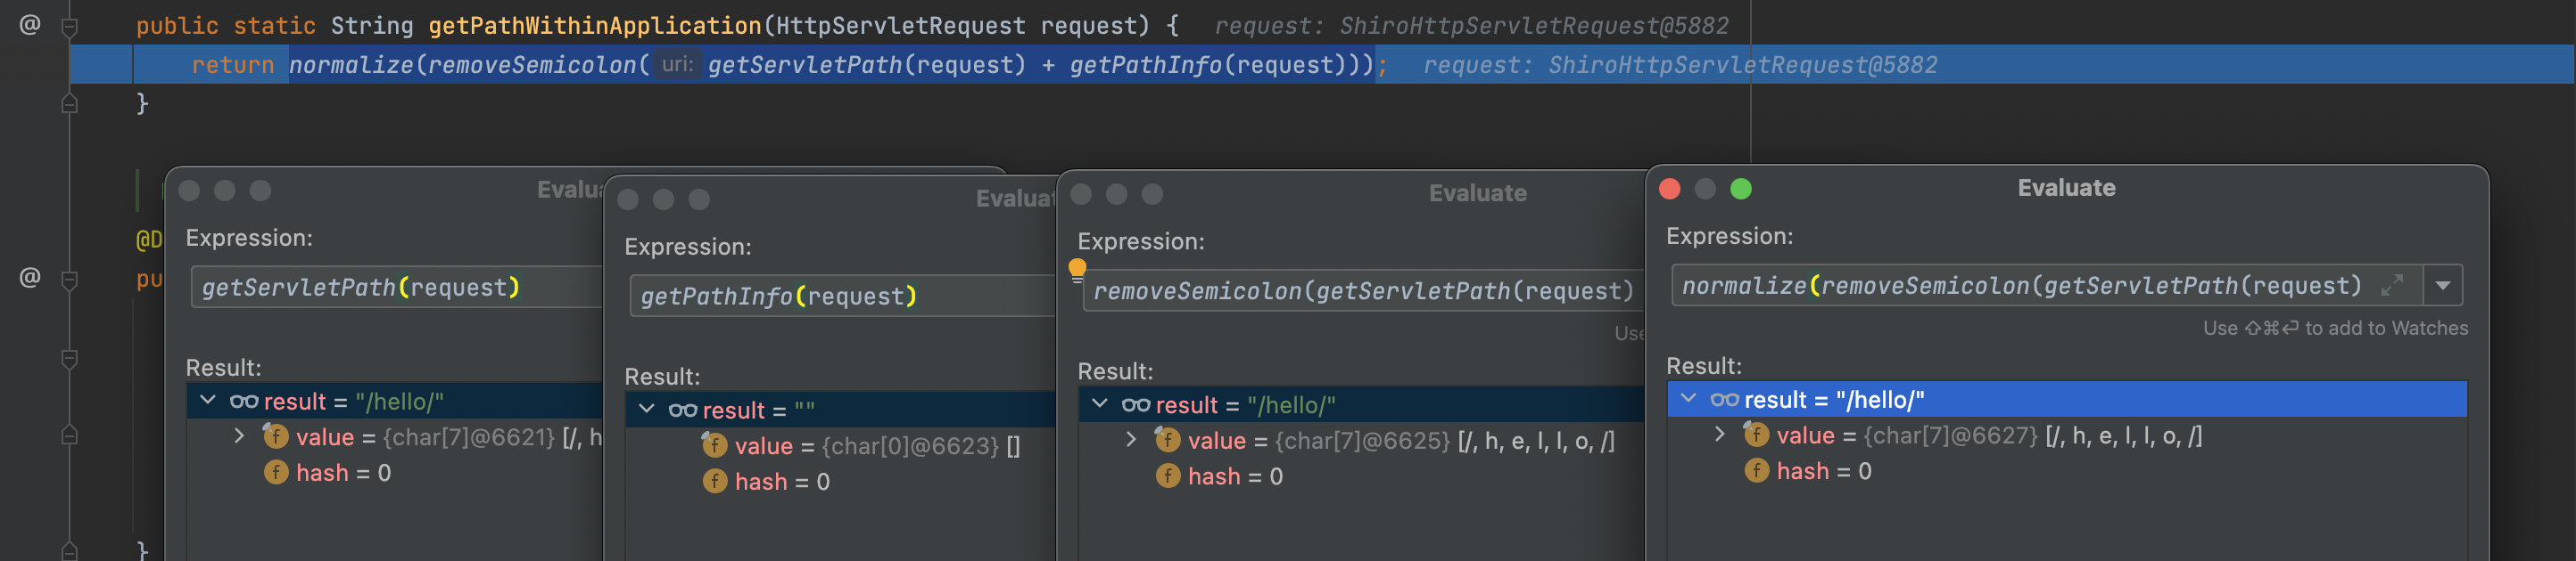The width and height of the screenshot is (2576, 561).
Task: Collapse the result node in getServletPath dialog
Action: point(208,401)
